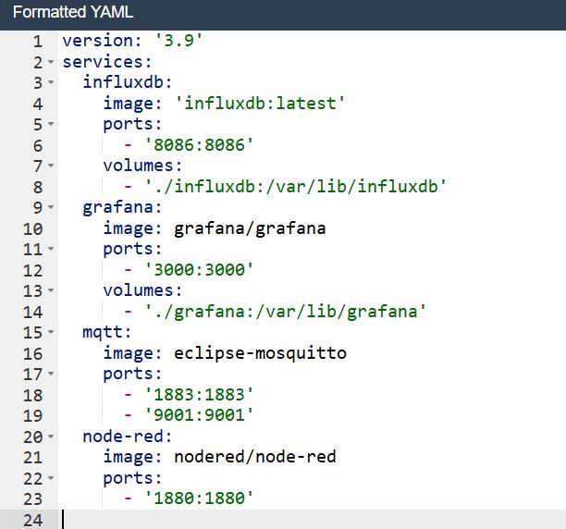Click the '3000:3000' port value
Screen dimensions: 566x529
[199, 270]
